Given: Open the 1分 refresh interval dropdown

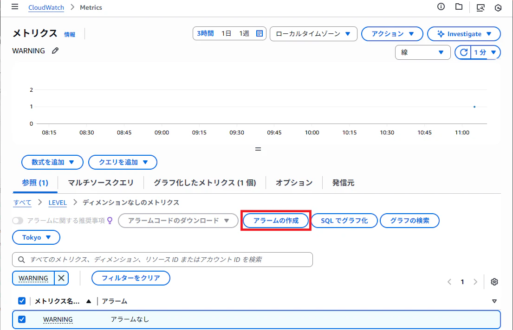Looking at the screenshot, I should pyautogui.click(x=486, y=52).
